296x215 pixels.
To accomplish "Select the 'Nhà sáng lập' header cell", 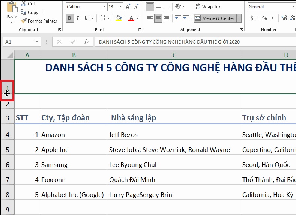I will [174, 116].
